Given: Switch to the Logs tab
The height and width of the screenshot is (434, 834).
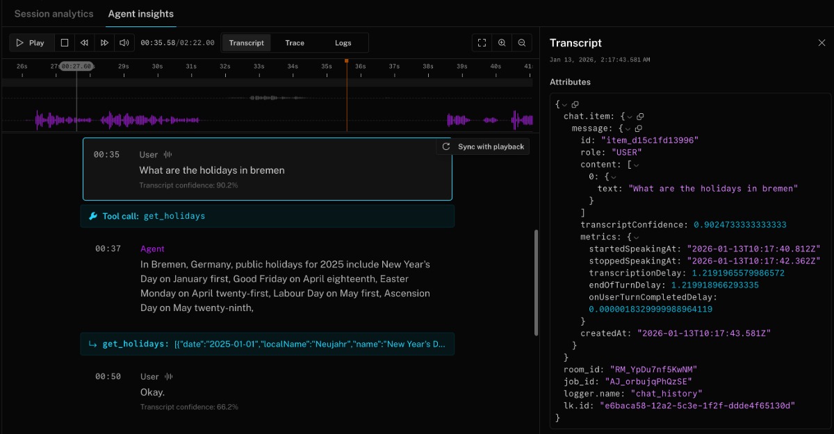Looking at the screenshot, I should (343, 43).
